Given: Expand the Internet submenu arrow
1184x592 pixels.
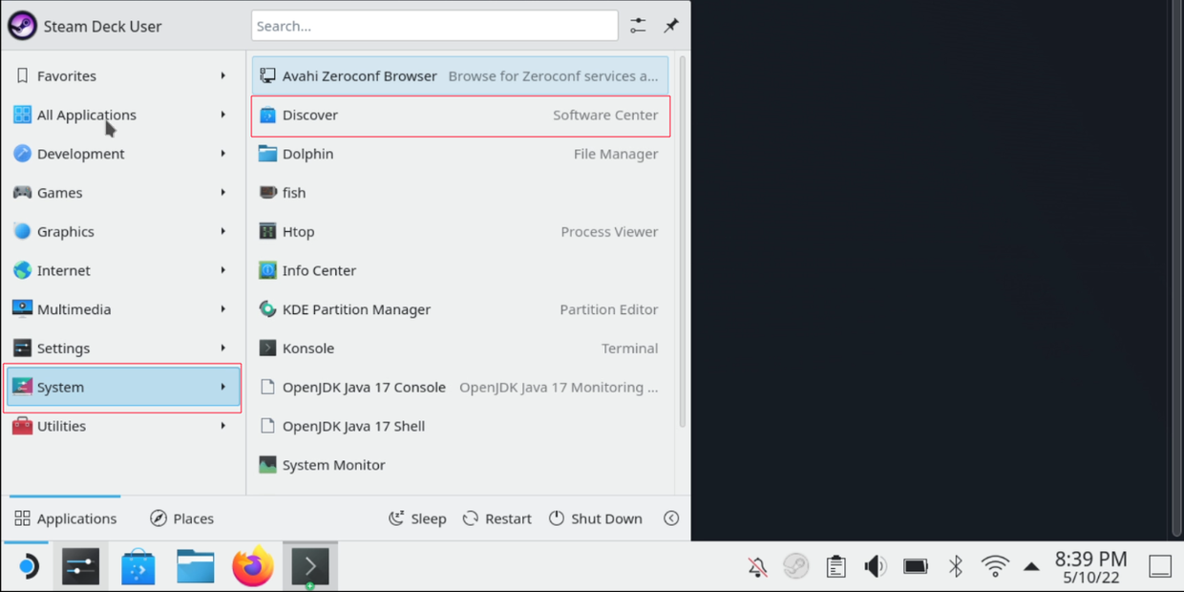Looking at the screenshot, I should 223,271.
